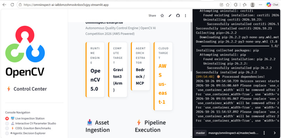Open the browser profile avatar
281x138 pixels.
(252, 5)
